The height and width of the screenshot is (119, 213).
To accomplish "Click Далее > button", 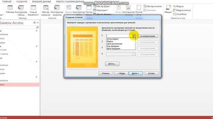I will tap(136, 73).
